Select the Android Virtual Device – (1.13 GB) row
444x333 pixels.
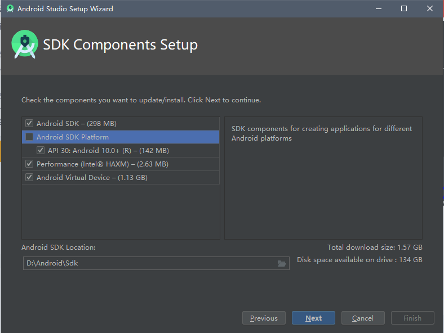121,178
